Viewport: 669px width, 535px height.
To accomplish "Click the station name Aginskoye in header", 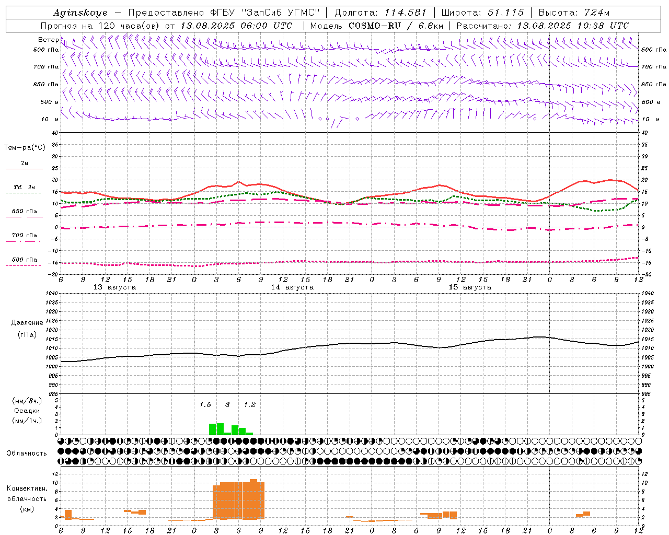I will click(x=80, y=13).
